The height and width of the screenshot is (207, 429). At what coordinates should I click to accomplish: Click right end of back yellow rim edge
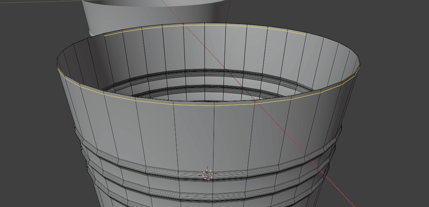pyautogui.click(x=305, y=35)
